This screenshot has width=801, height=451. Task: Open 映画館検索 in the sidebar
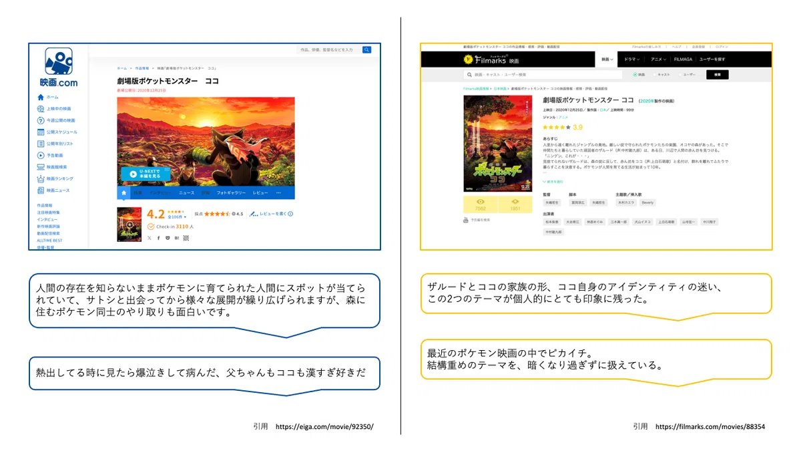pyautogui.click(x=52, y=167)
